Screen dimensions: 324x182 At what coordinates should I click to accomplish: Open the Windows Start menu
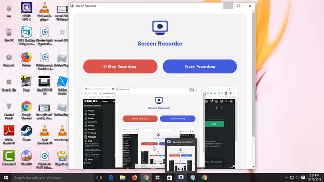click(x=6, y=177)
